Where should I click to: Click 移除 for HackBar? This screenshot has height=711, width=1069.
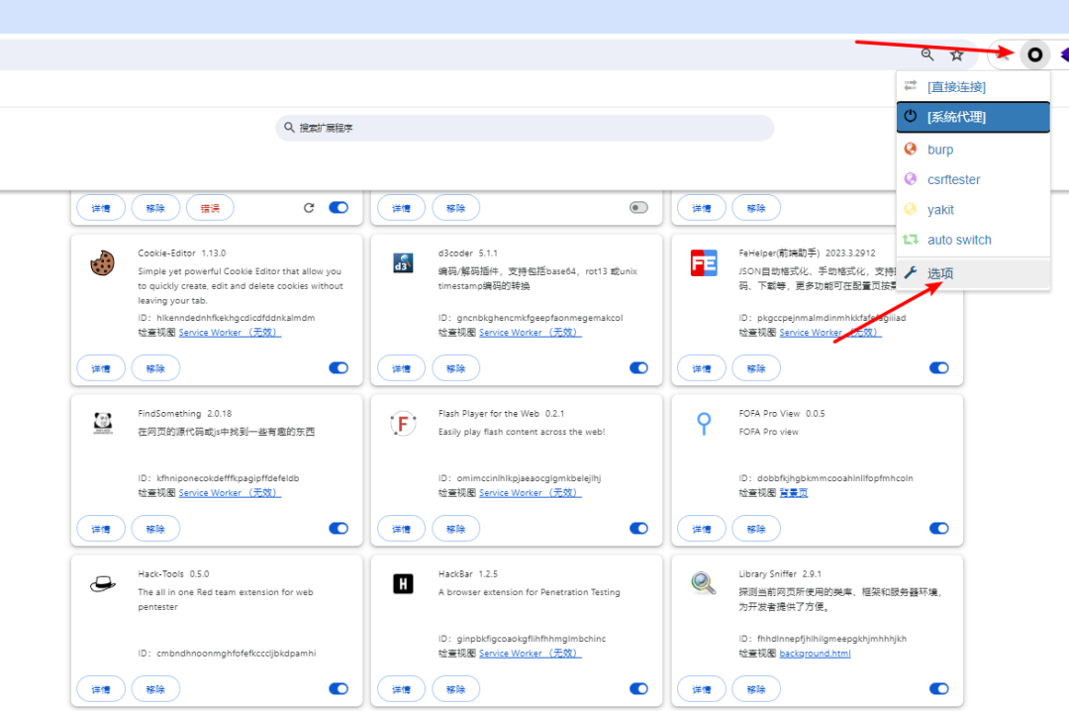pyautogui.click(x=456, y=689)
